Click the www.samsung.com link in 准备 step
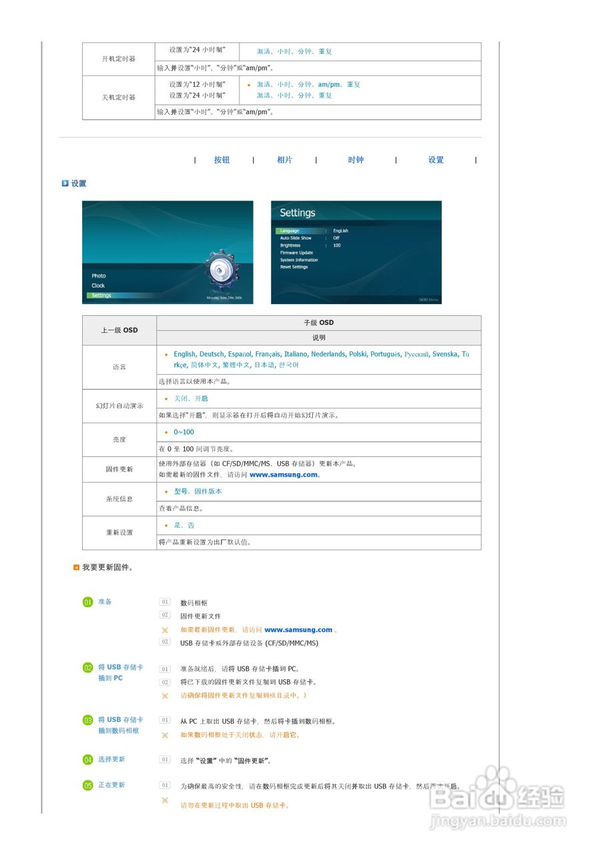604x855 pixels. (x=298, y=630)
